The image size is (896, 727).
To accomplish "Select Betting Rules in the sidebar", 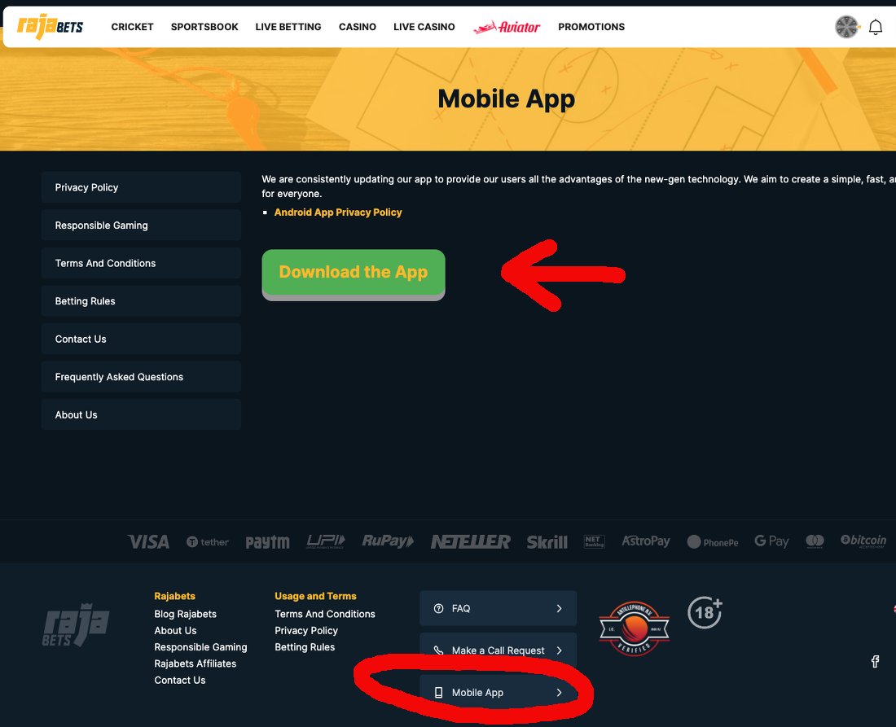I will point(141,301).
